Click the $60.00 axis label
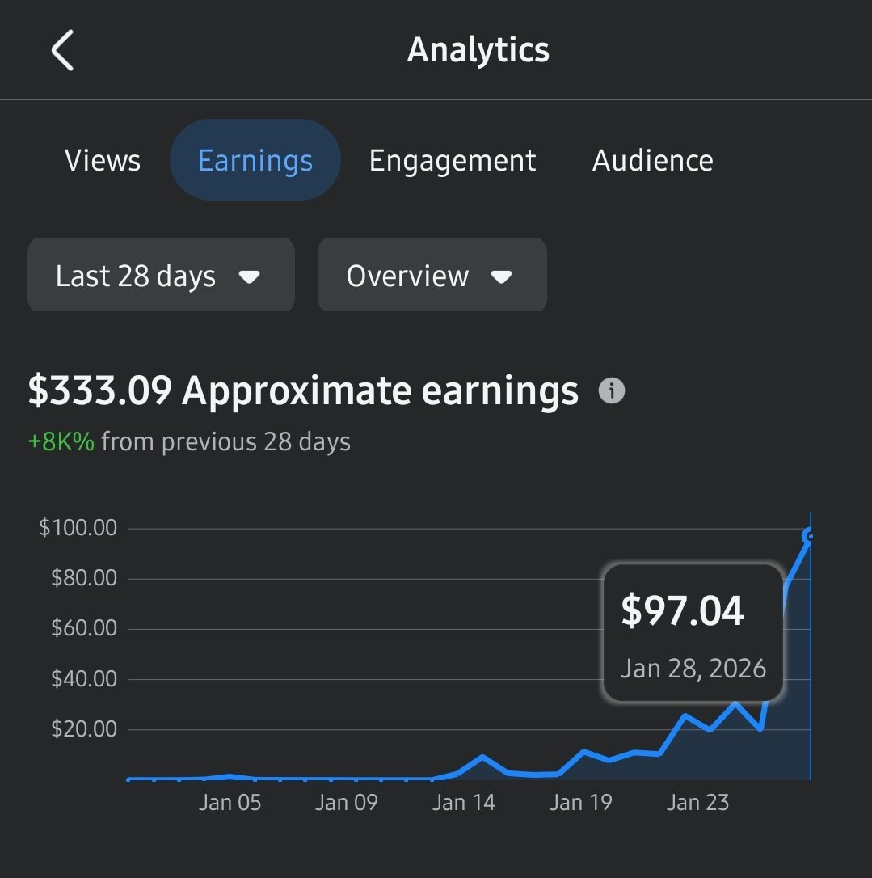Viewport: 872px width, 878px height. (84, 628)
